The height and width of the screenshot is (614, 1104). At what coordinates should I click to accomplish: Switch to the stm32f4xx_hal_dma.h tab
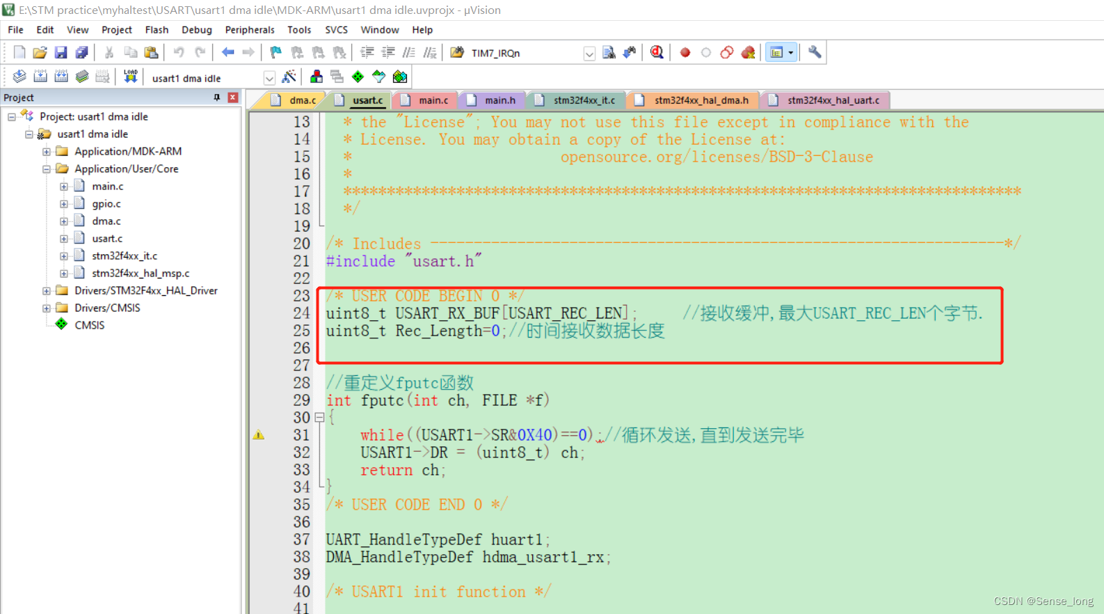(694, 100)
